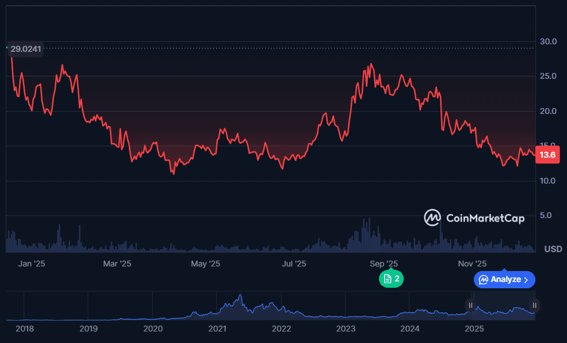Click the May '25 date label

[205, 264]
